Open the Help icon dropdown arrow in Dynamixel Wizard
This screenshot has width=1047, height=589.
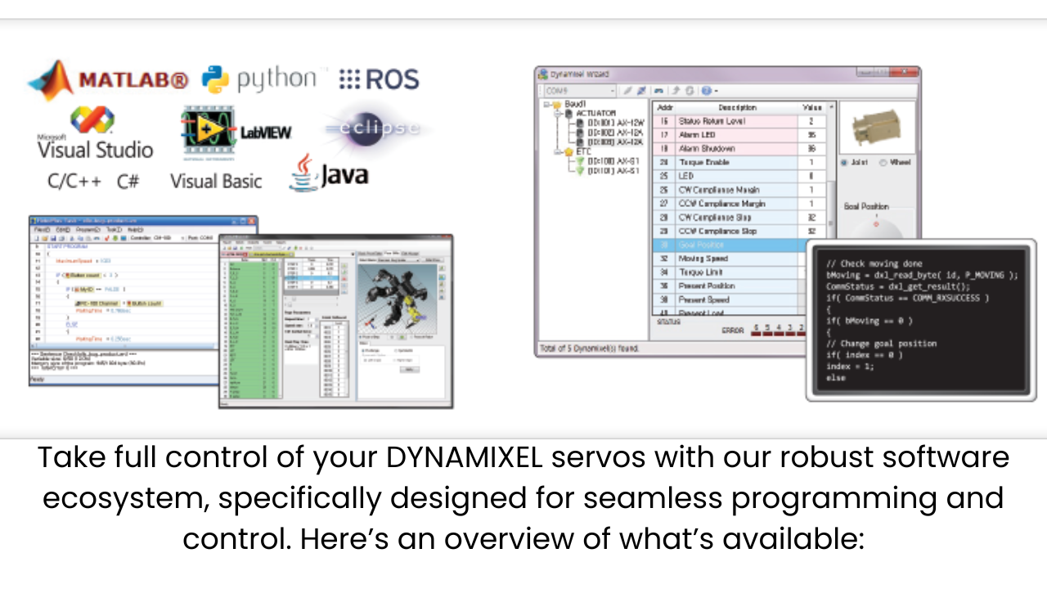coord(716,91)
